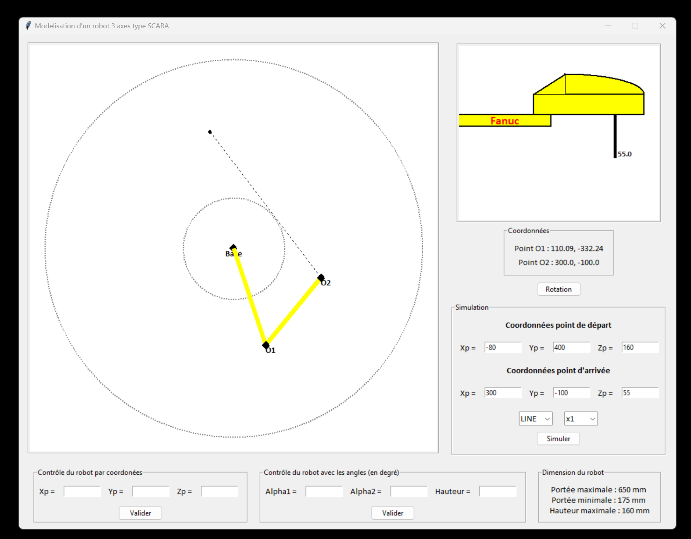The width and height of the screenshot is (691, 539).
Task: Click the arrival Xp field containing 300
Action: coord(503,393)
